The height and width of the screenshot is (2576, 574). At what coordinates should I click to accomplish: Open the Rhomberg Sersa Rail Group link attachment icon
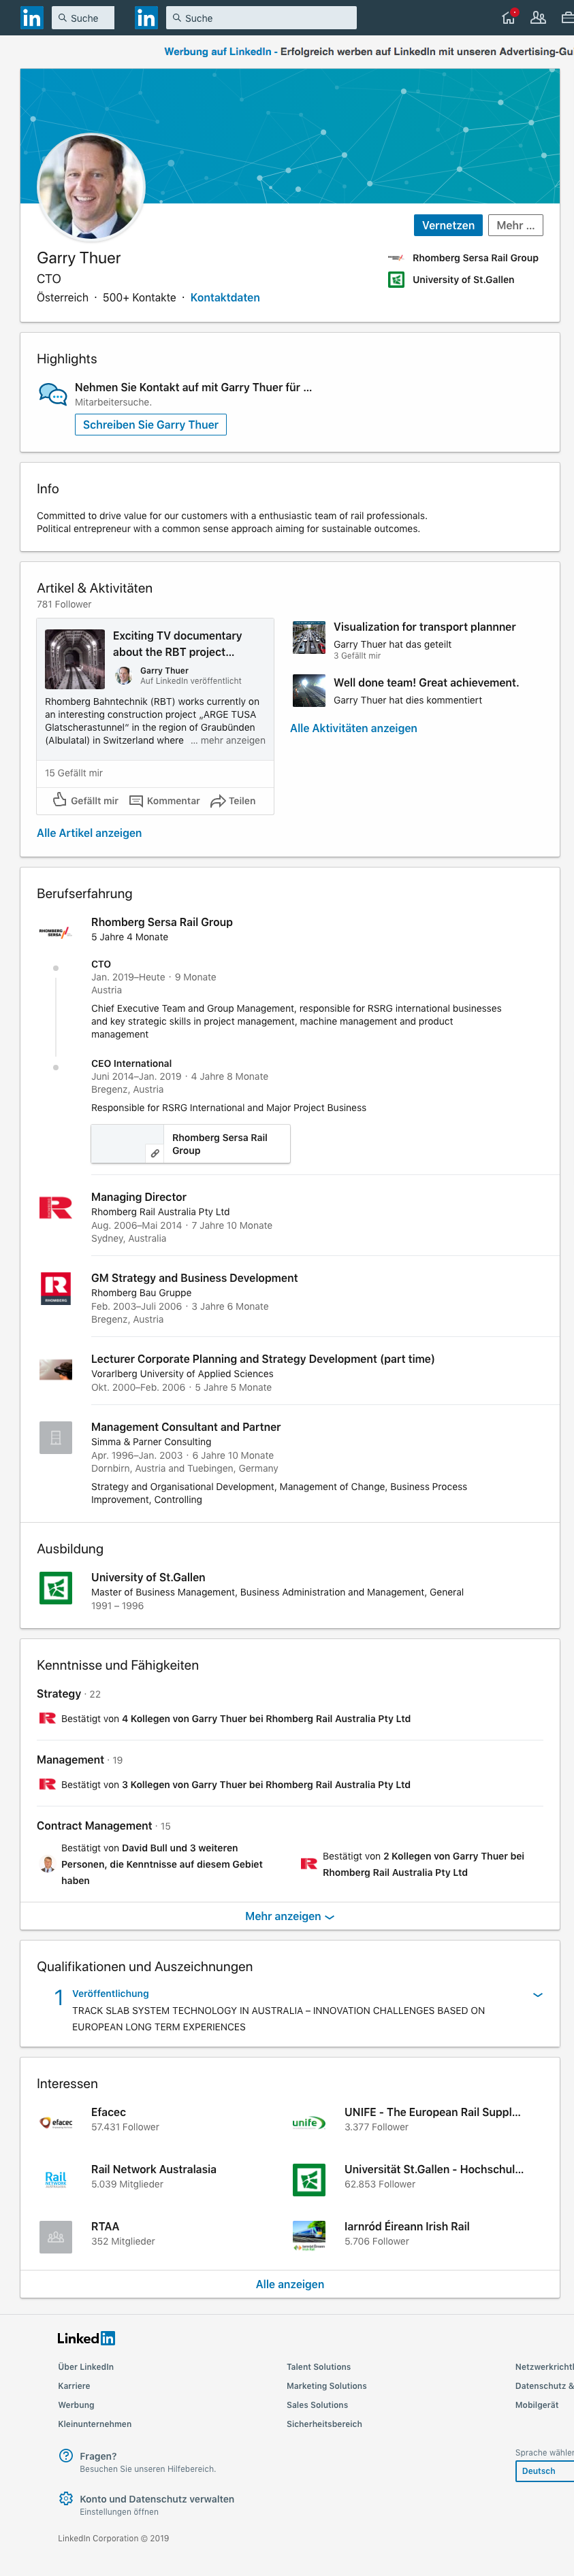(155, 1153)
